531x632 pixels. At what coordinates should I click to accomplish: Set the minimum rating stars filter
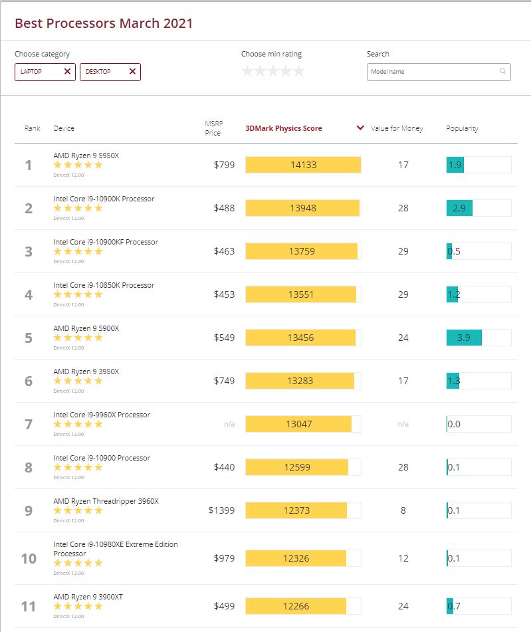click(273, 71)
